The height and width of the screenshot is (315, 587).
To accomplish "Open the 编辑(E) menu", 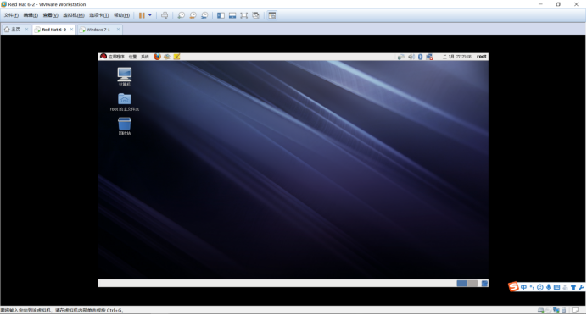I will pos(31,15).
